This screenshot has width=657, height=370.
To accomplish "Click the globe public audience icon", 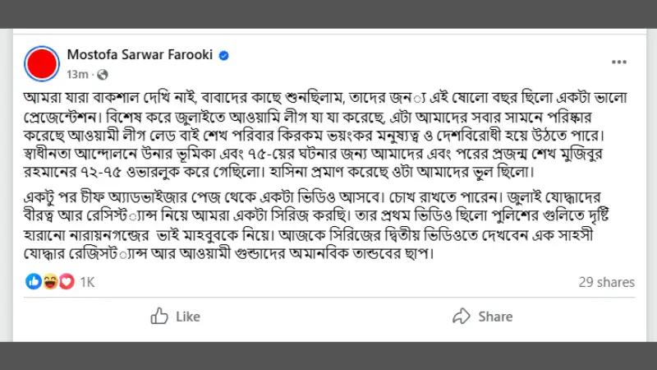I will coord(103,75).
